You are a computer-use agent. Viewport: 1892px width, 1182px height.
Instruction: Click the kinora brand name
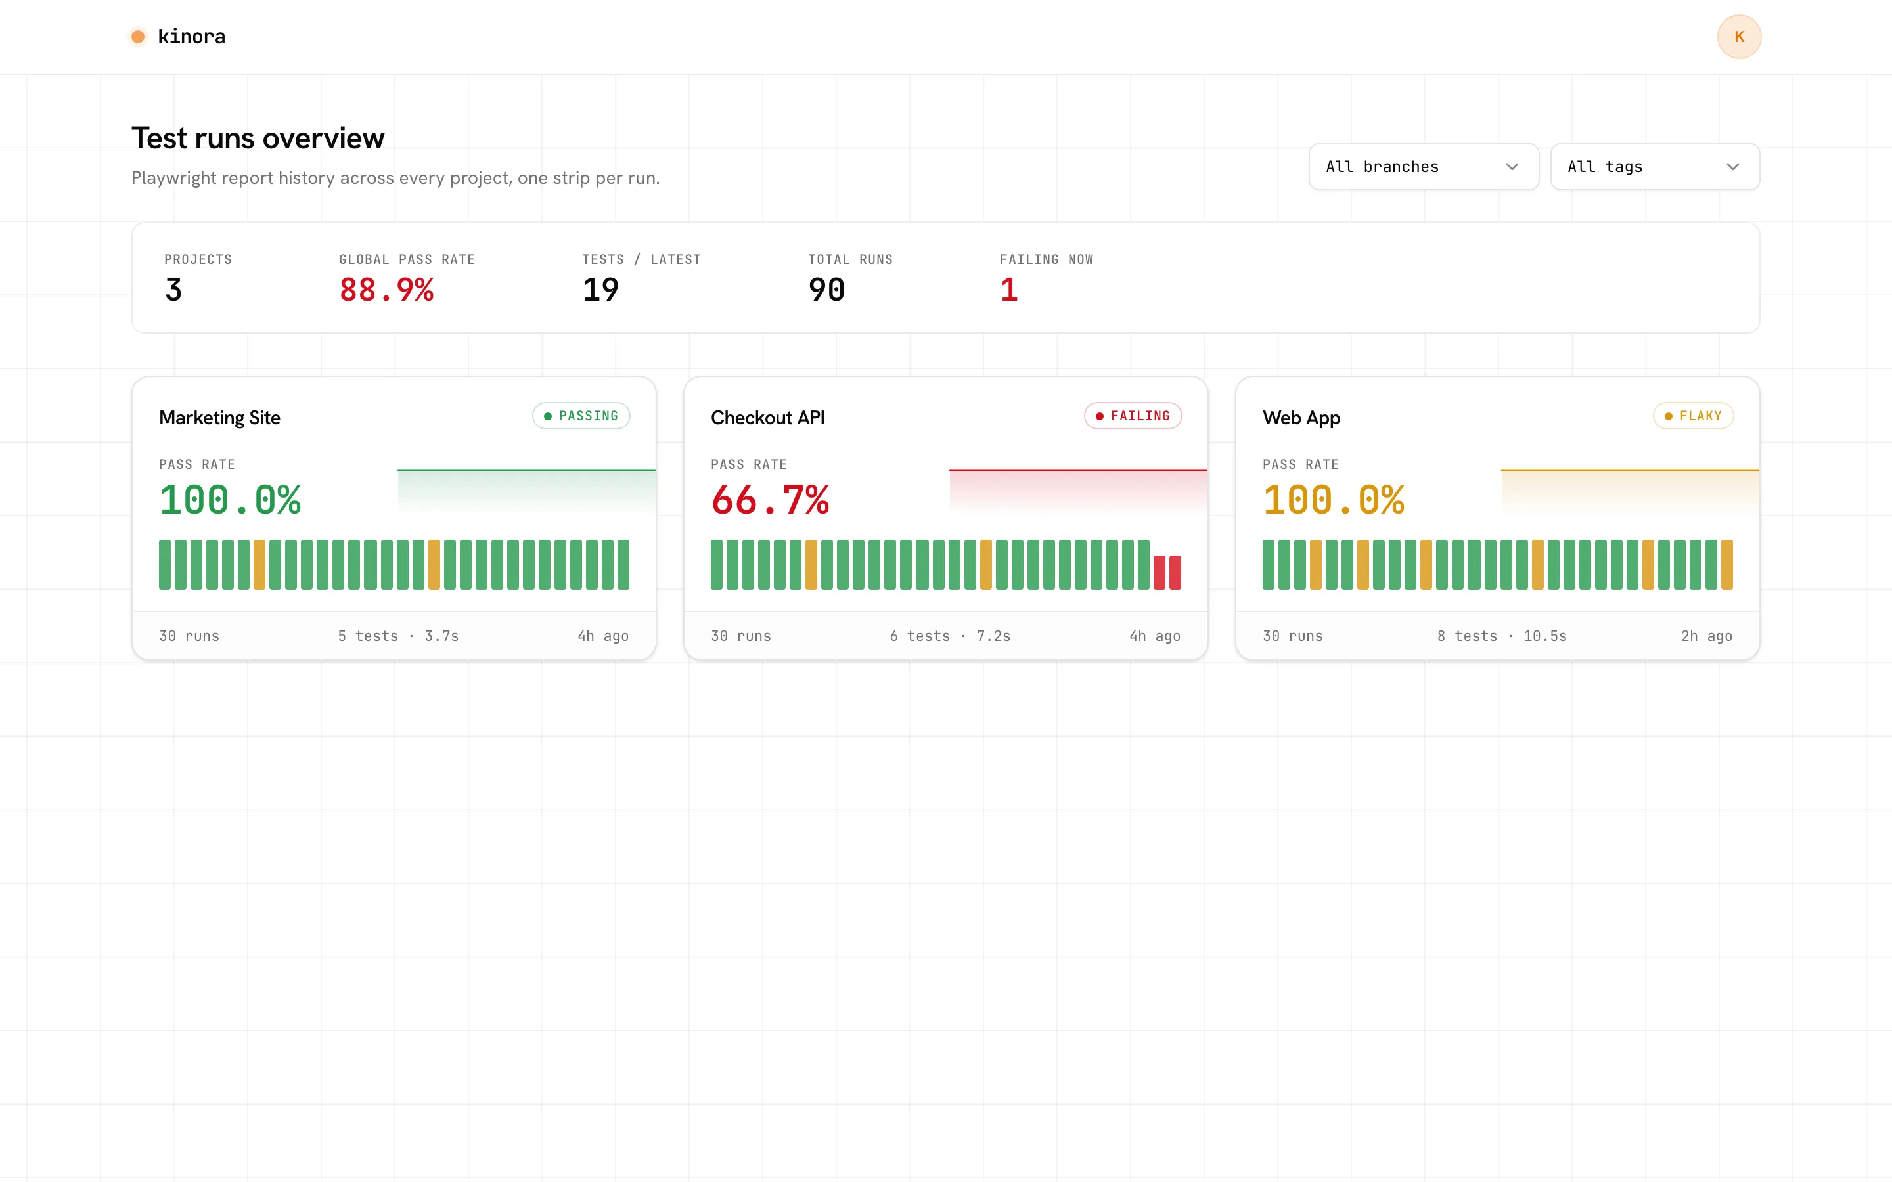tap(192, 37)
